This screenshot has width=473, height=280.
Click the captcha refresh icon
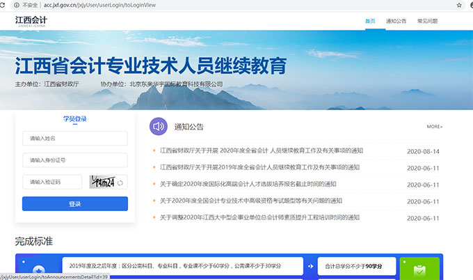(120, 182)
